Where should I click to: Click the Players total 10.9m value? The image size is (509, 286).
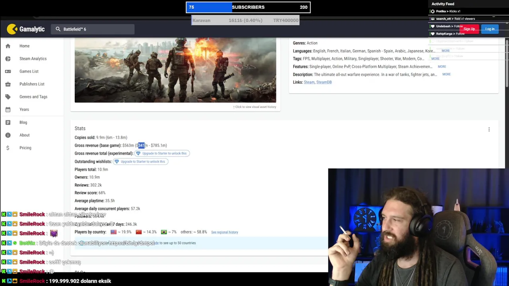click(103, 170)
